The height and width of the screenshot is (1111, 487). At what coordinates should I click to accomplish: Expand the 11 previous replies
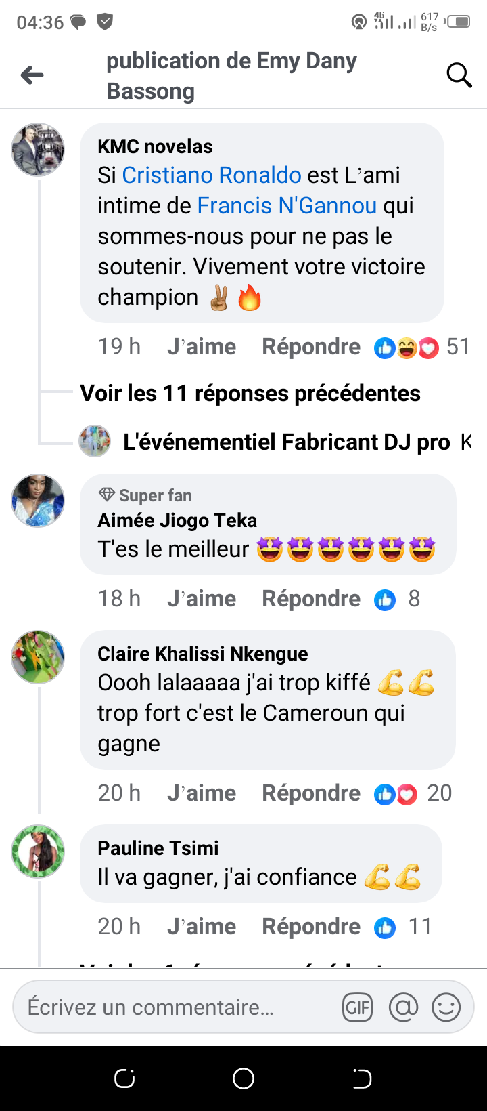[x=250, y=393]
